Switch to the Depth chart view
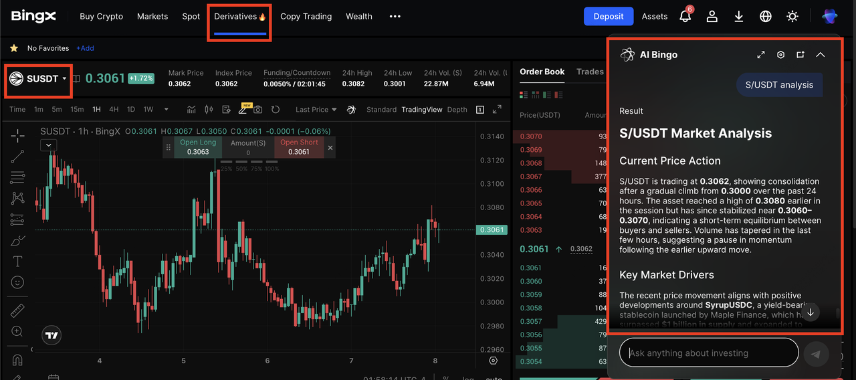Viewport: 856px width, 380px height. 457,110
